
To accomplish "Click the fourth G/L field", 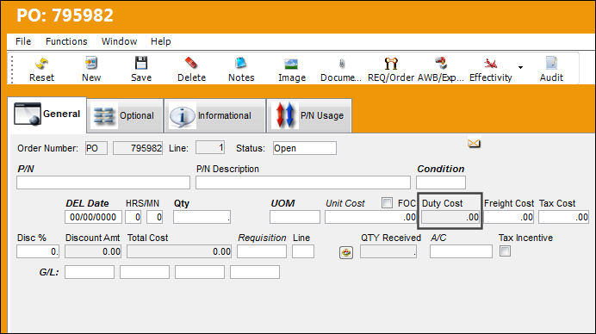I will tap(255, 272).
